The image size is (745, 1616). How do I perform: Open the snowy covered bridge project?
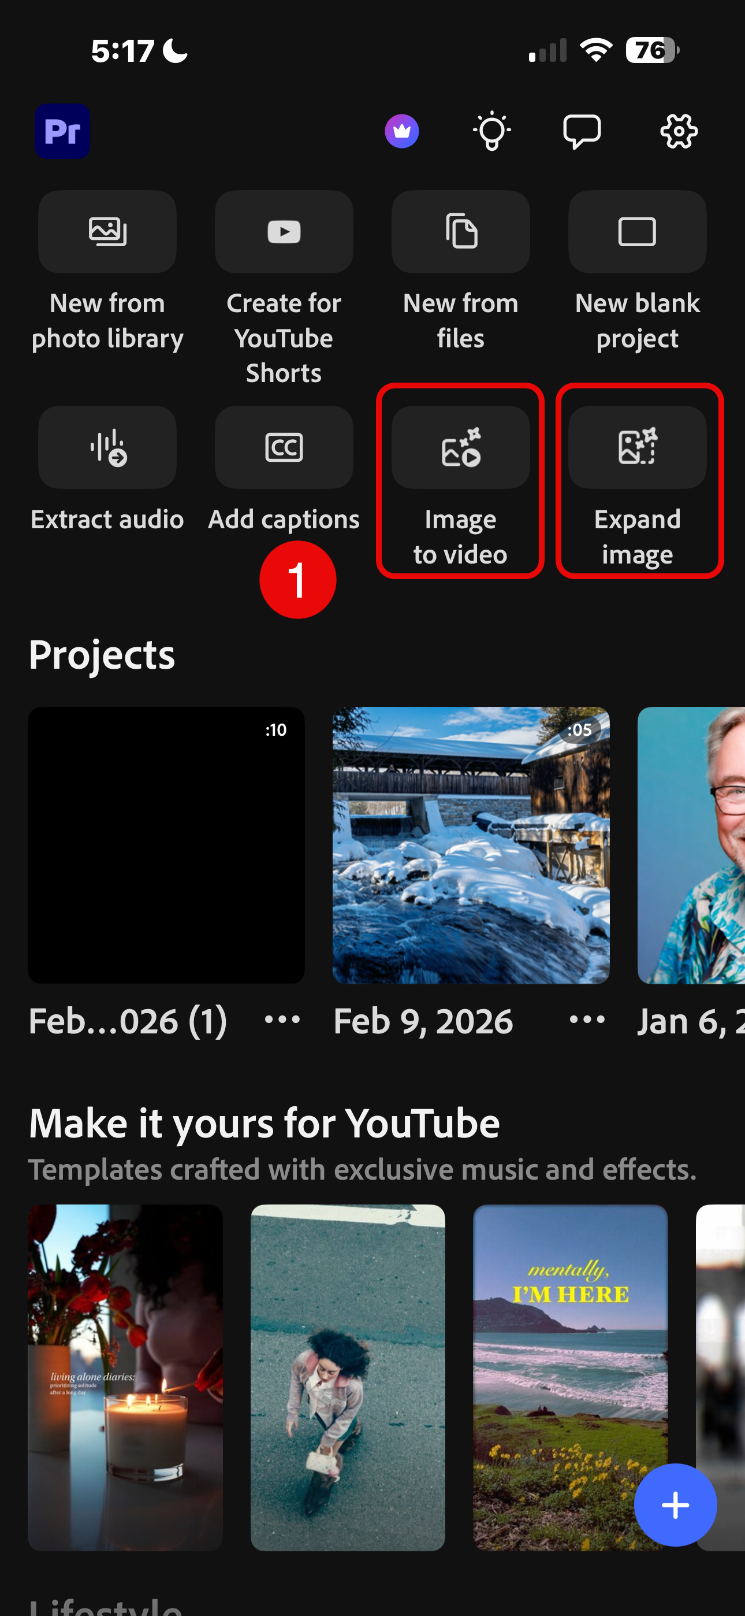470,845
